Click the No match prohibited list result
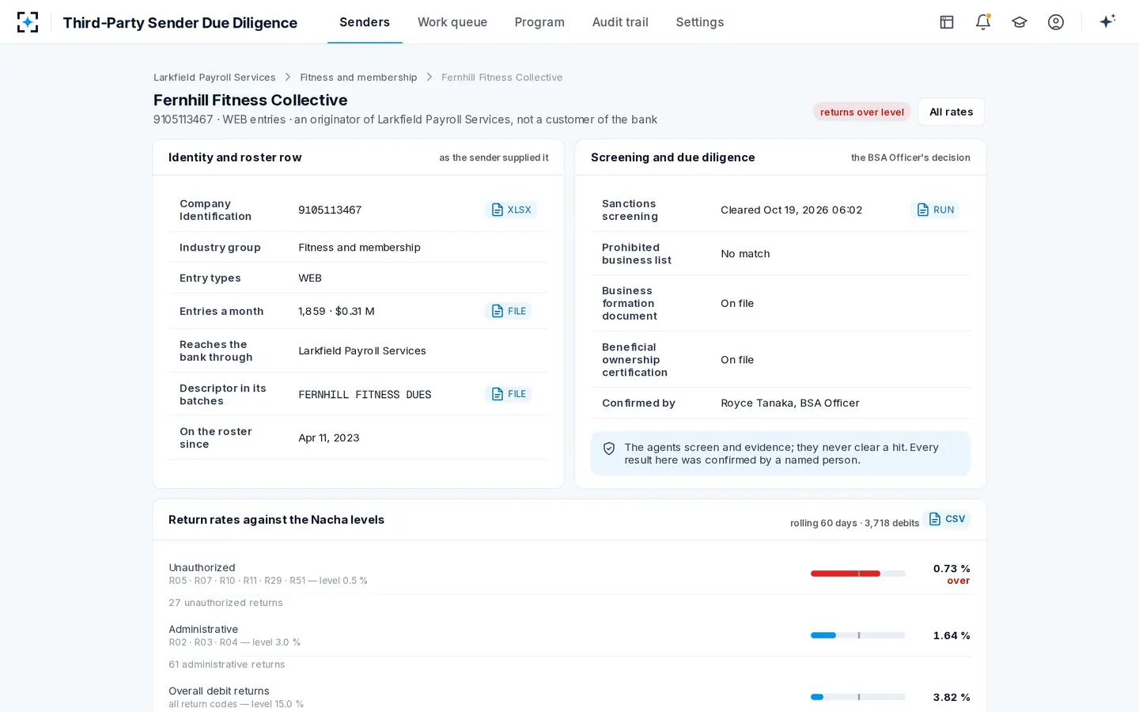The width and height of the screenshot is (1139, 712). click(745, 254)
